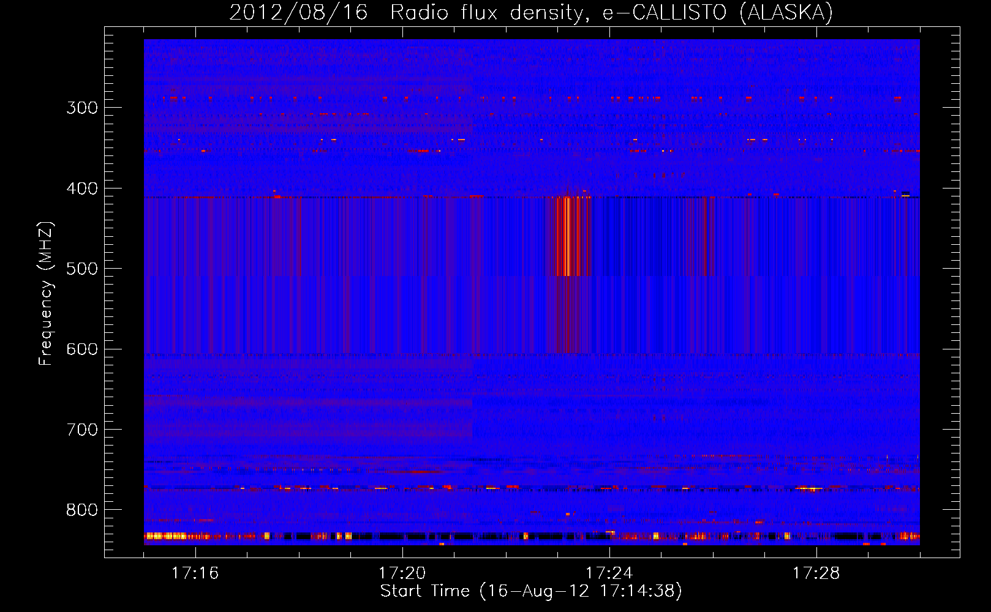Click the 800 frequency tick label
The height and width of the screenshot is (612, 991).
point(82,510)
